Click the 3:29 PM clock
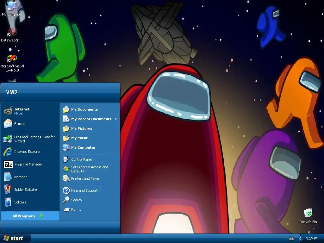This screenshot has height=243, width=324. click(x=312, y=239)
